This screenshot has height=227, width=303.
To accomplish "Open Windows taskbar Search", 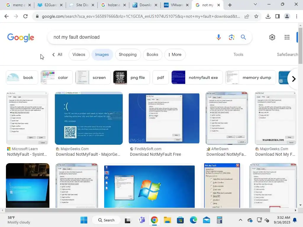I will tap(106, 220).
